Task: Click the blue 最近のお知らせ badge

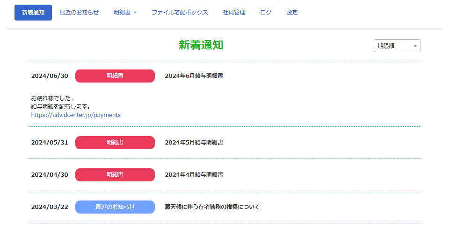Action: pyautogui.click(x=115, y=207)
